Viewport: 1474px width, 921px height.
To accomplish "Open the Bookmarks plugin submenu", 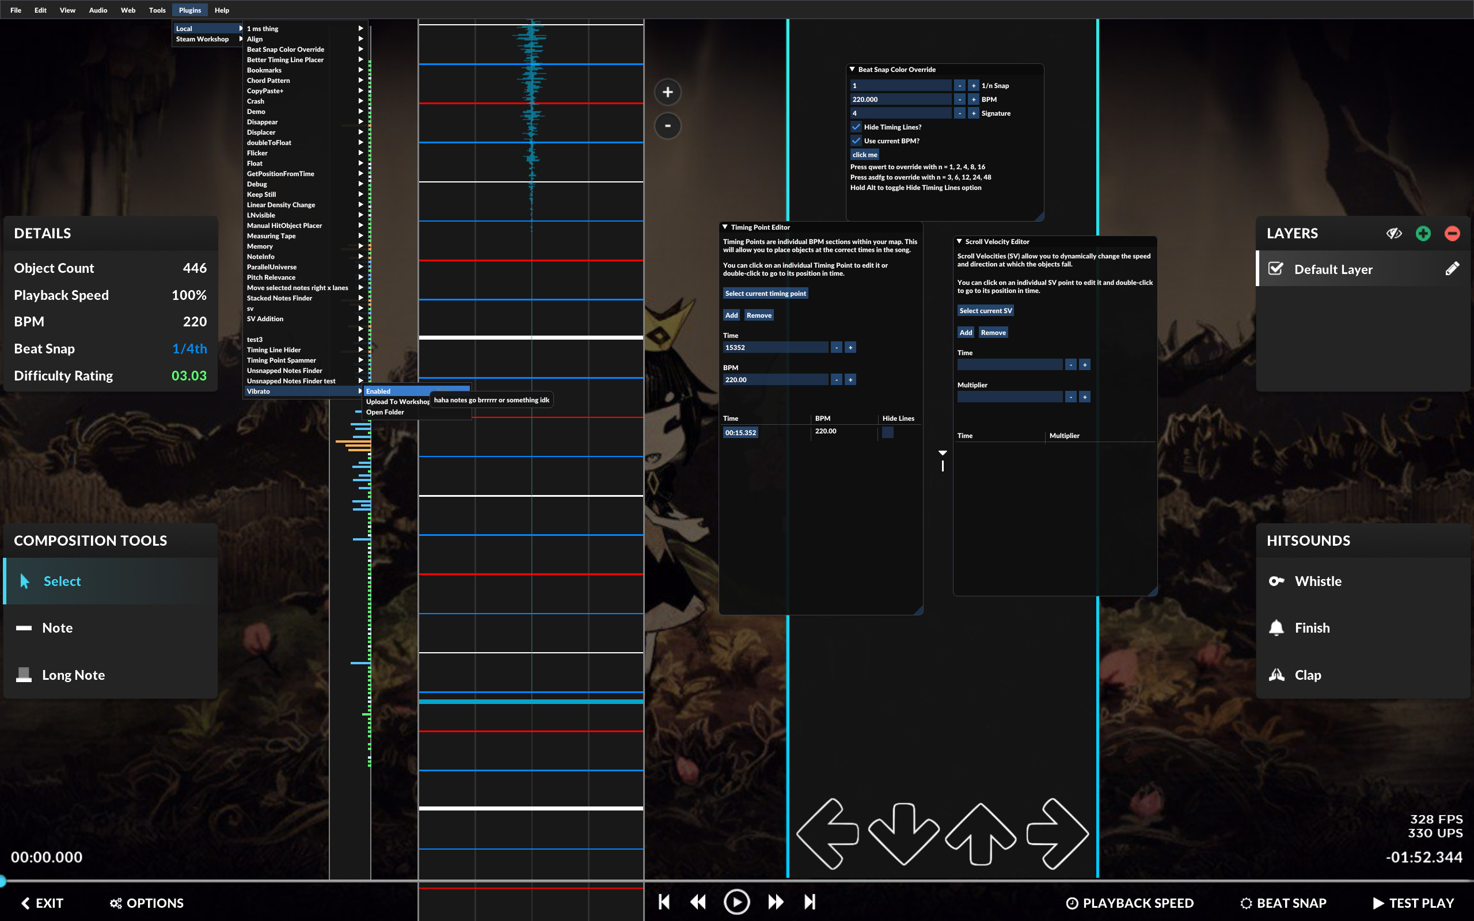I will (264, 70).
